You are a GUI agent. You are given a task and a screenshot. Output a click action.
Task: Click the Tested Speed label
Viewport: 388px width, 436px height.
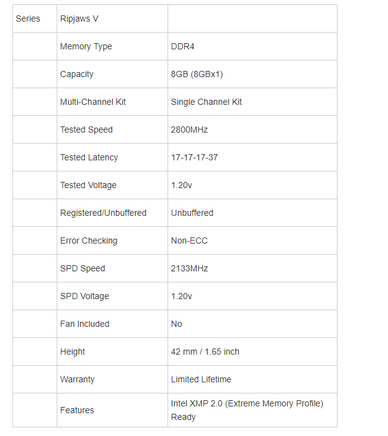[86, 130]
